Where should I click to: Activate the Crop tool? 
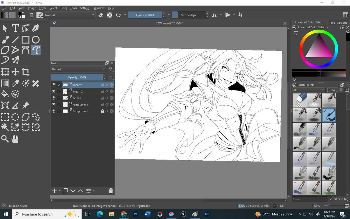coord(25,72)
